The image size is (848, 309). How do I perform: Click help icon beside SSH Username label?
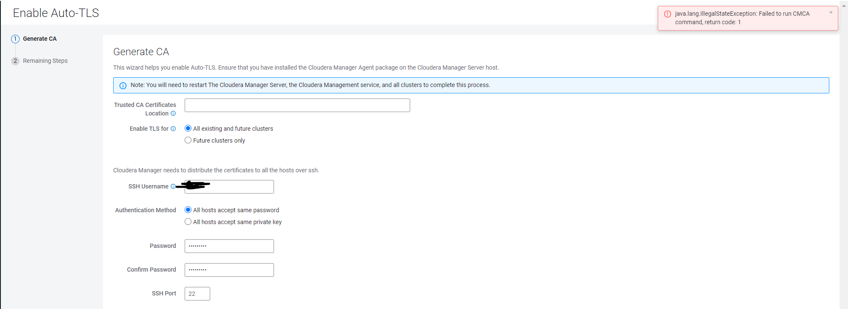pyautogui.click(x=173, y=186)
